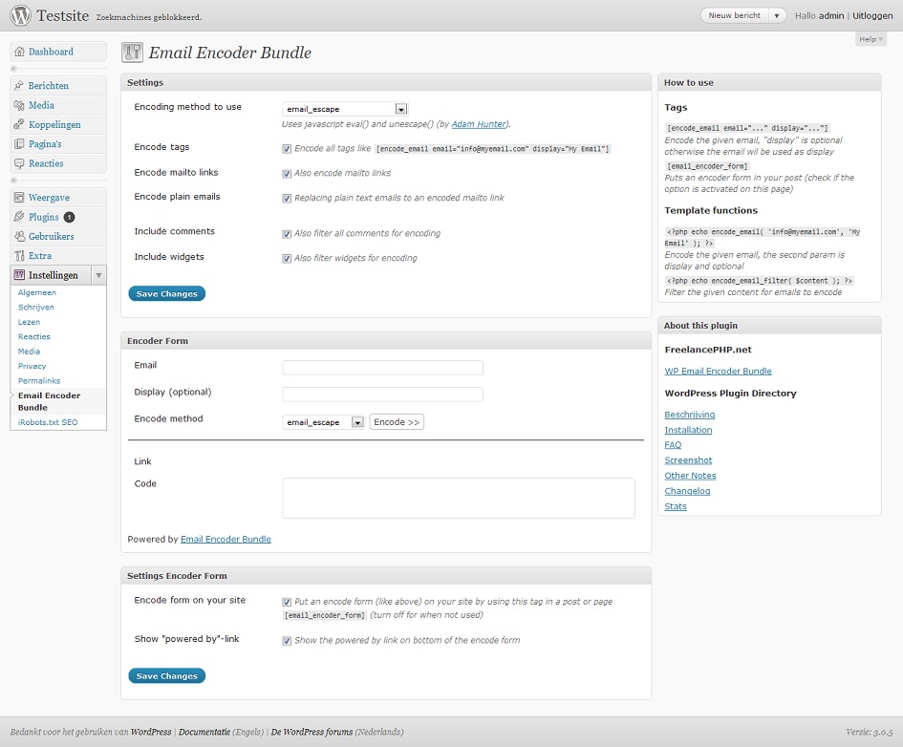Click the Koppelingen chain icon
Screen dimensions: 903x747
coord(19,124)
